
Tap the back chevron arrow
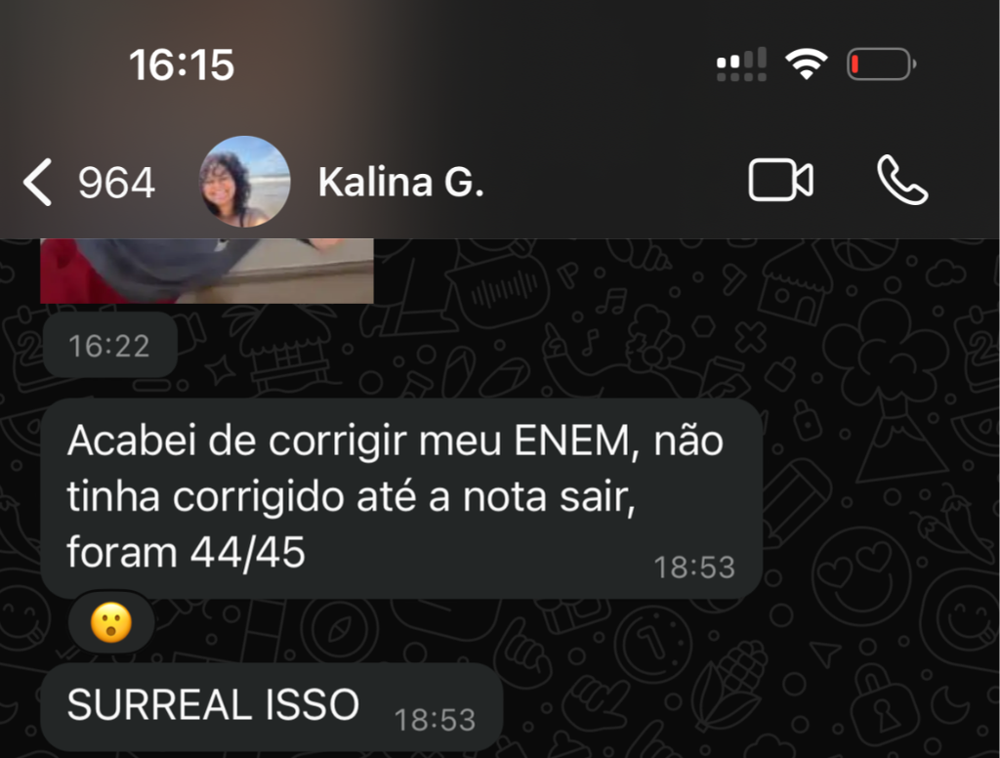[x=37, y=183]
